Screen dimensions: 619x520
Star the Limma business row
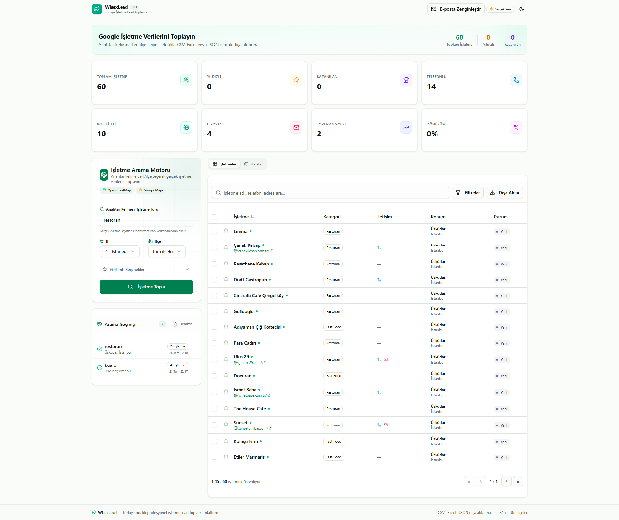(226, 230)
